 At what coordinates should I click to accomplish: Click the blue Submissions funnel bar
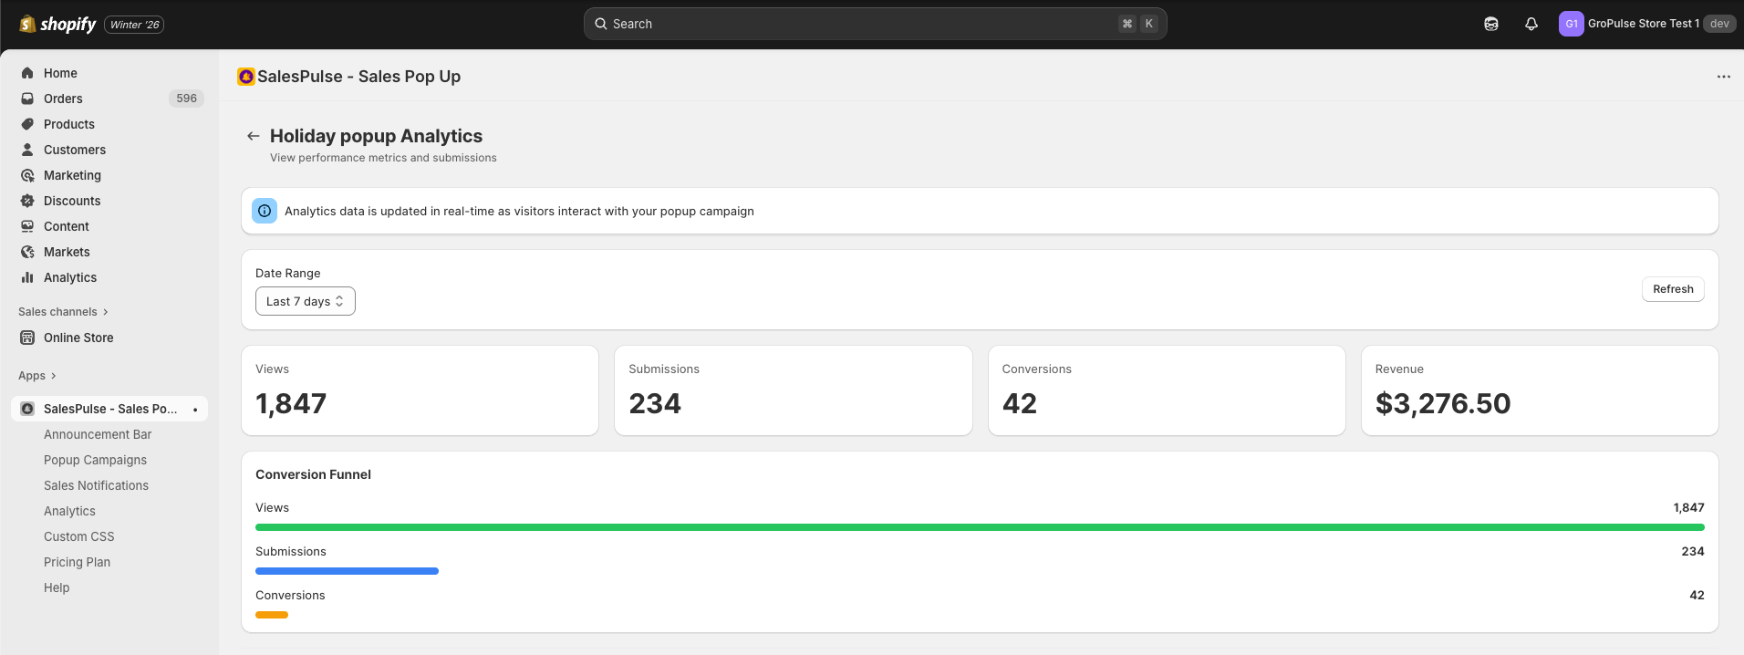[x=347, y=571]
